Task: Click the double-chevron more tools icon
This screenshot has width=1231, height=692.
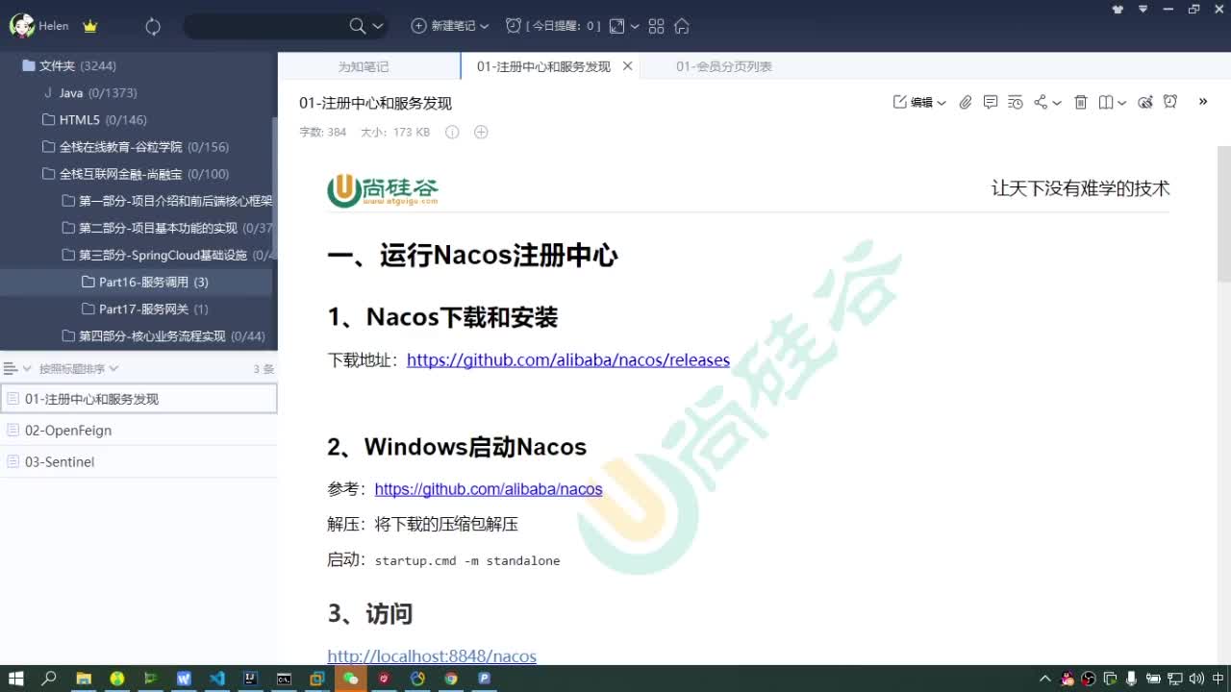Action: pyautogui.click(x=1202, y=101)
